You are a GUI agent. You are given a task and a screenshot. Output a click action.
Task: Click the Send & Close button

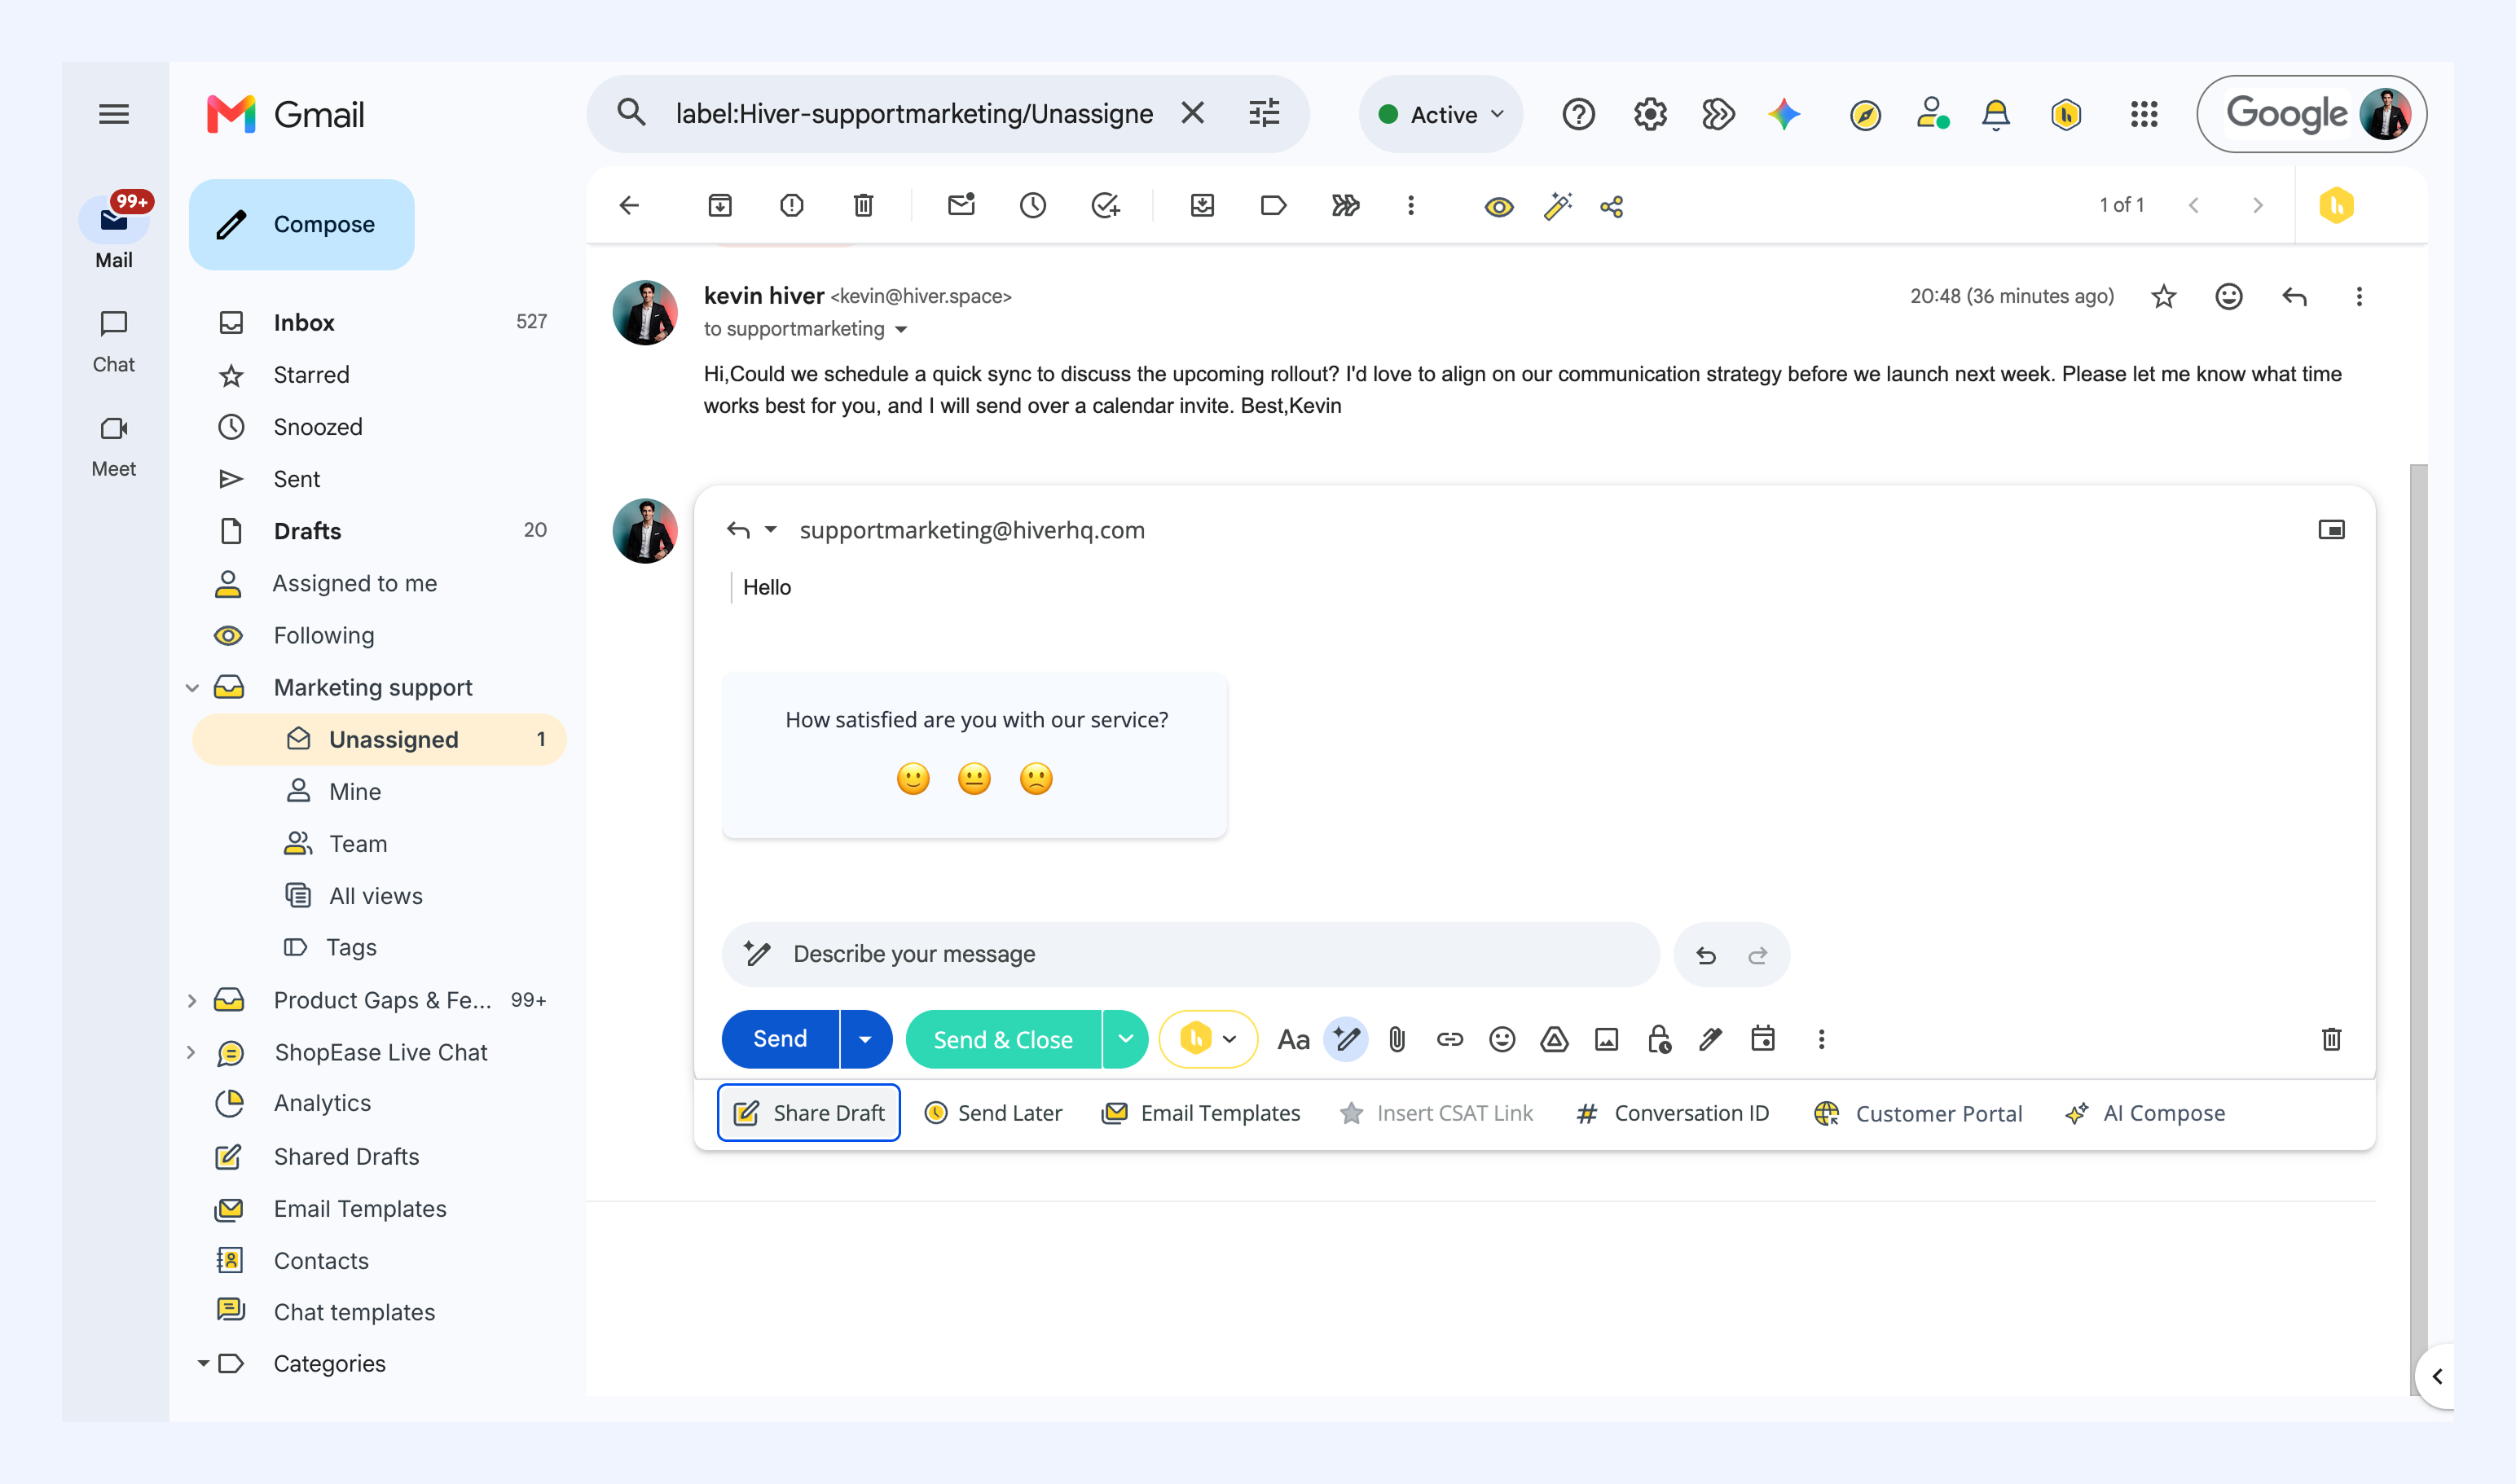[1002, 1039]
